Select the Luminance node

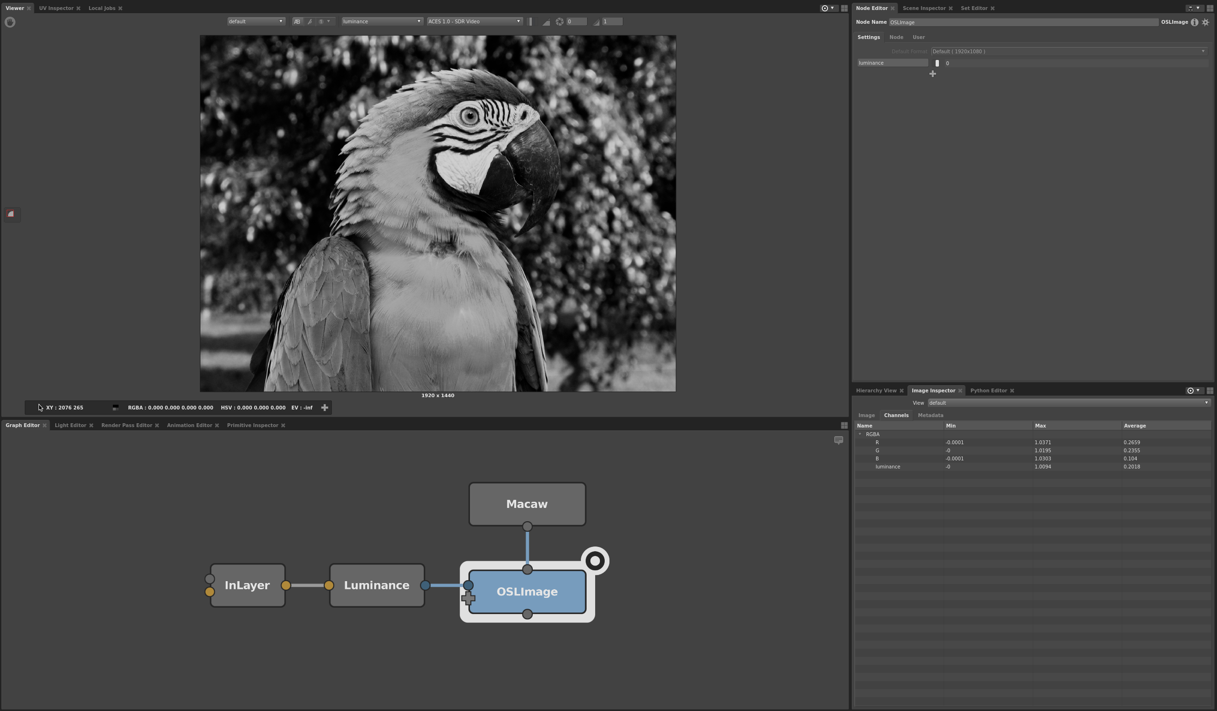point(377,585)
